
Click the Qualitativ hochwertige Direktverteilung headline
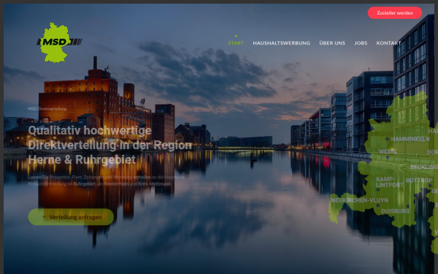point(110,145)
